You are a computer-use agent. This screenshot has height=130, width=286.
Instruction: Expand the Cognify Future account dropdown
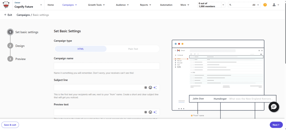pyautogui.click(x=41, y=5)
